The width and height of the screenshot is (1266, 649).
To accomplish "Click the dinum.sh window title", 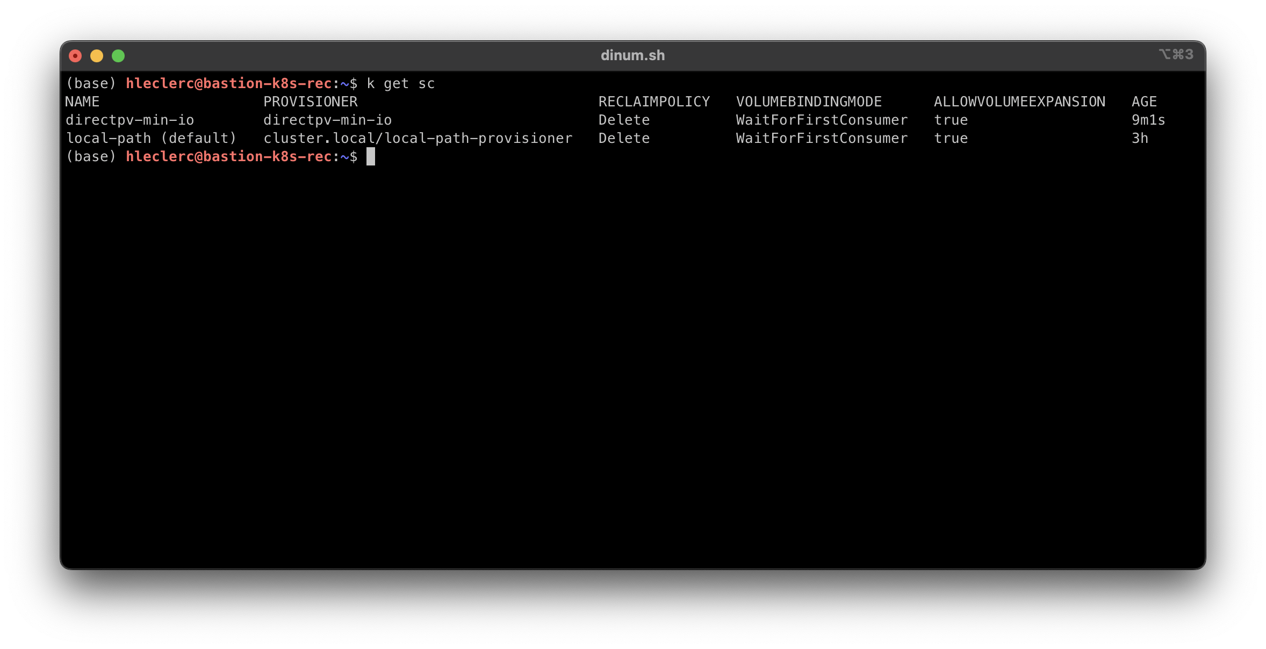I will 632,55.
